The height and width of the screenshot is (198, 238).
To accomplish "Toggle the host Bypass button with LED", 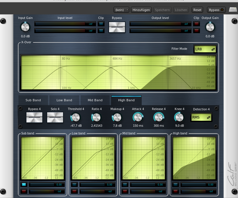I will click(216, 10).
